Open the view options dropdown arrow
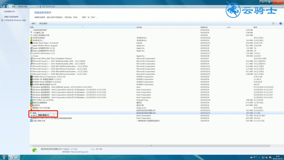The width and height of the screenshot is (284, 160). click(x=276, y=23)
